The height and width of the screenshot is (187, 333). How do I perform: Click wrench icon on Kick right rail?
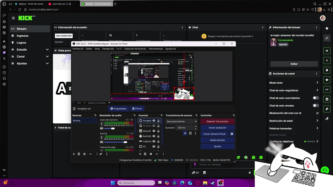[327, 109]
